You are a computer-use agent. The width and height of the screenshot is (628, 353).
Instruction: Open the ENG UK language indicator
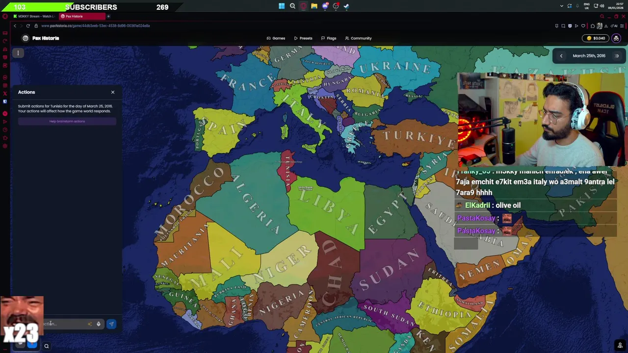[x=586, y=6]
